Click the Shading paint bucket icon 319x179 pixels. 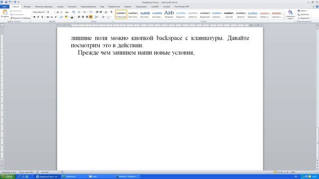[103, 17]
